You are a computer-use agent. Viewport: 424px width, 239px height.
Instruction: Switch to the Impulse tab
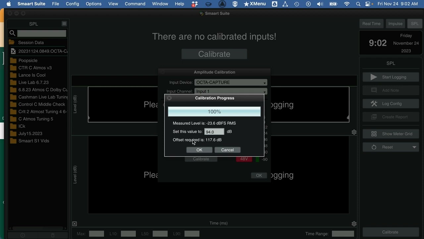point(395,24)
